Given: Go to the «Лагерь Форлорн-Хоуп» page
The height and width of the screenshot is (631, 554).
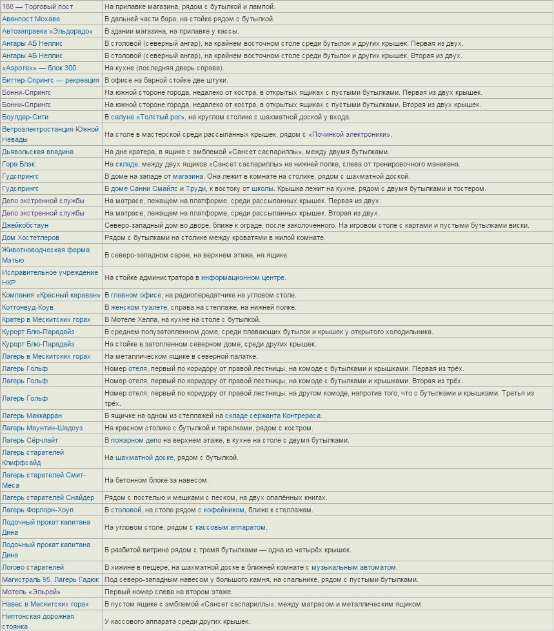Looking at the screenshot, I should (x=38, y=510).
